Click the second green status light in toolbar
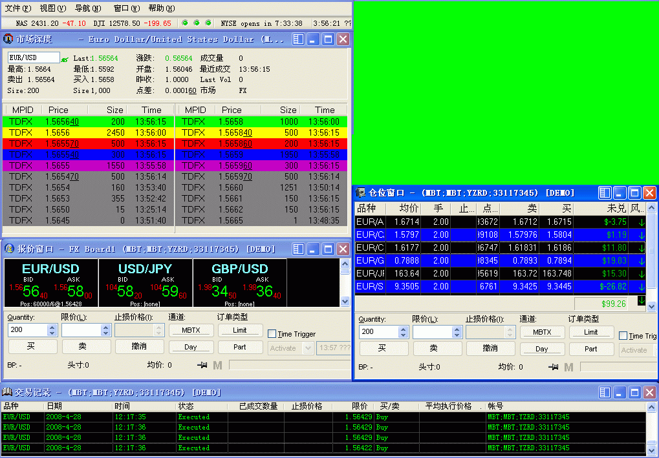Viewport: 659px width, 458px height. [x=196, y=23]
